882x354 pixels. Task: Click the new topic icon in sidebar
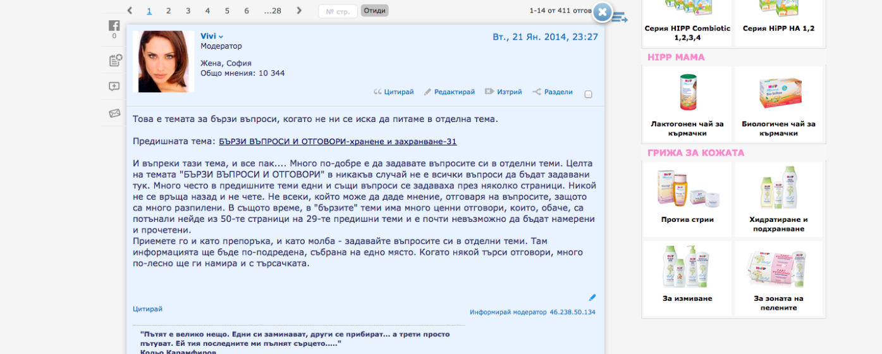(x=114, y=61)
